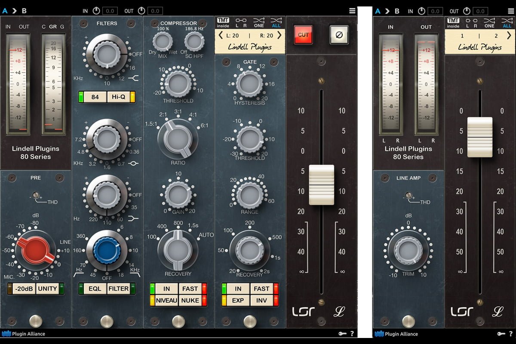Screen dimensions: 516x344
Task: Click round bypass button below PRE module
Action: pyautogui.click(x=36, y=321)
